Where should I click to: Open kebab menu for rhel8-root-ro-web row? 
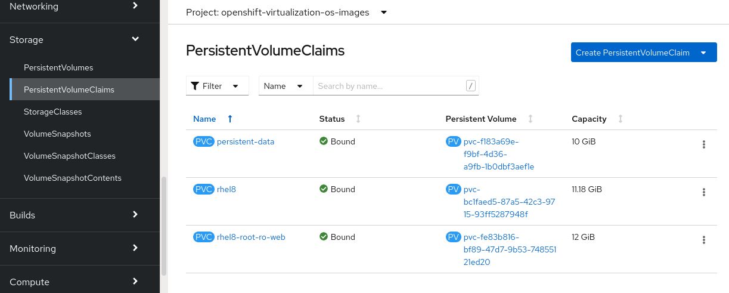click(x=704, y=240)
